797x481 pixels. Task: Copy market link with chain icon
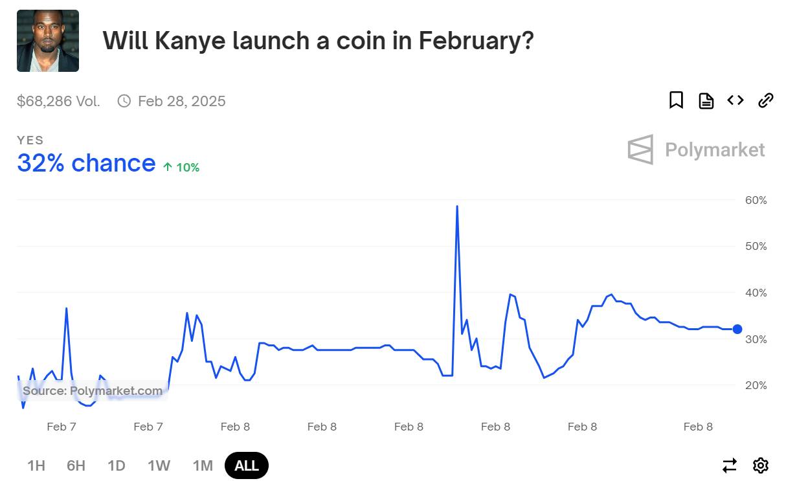click(765, 100)
